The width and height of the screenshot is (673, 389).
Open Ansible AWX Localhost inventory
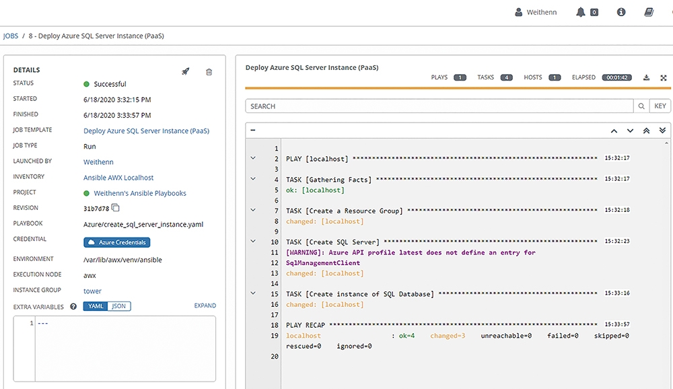pos(118,178)
